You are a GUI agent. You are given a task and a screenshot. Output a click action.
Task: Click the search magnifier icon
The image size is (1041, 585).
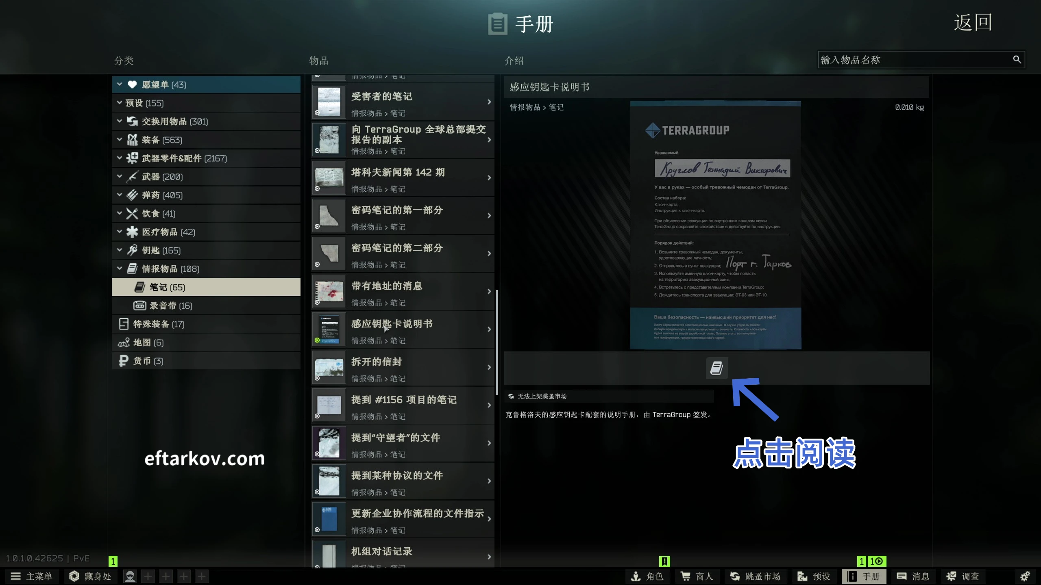coord(1017,60)
